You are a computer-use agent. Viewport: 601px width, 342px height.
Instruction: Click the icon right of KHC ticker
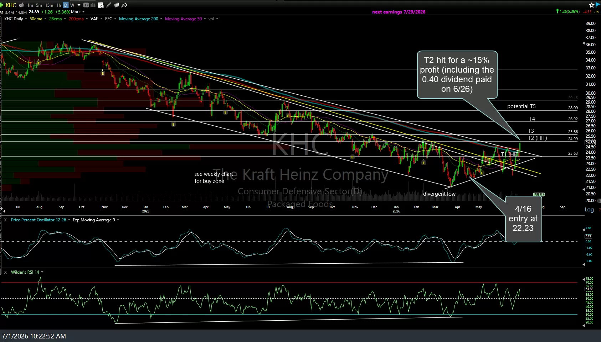[21, 5]
